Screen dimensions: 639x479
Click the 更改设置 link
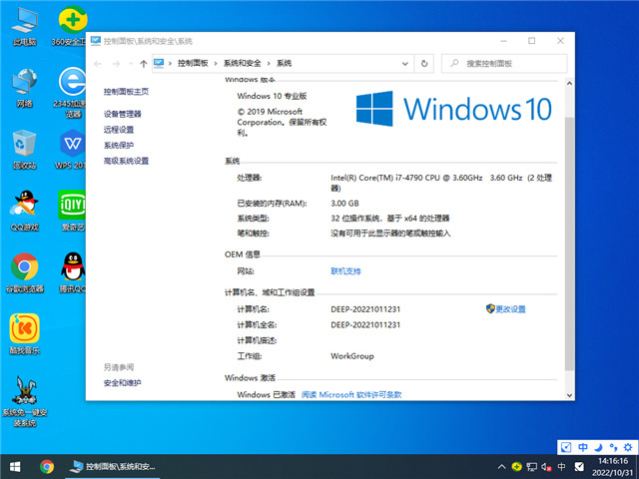(509, 309)
